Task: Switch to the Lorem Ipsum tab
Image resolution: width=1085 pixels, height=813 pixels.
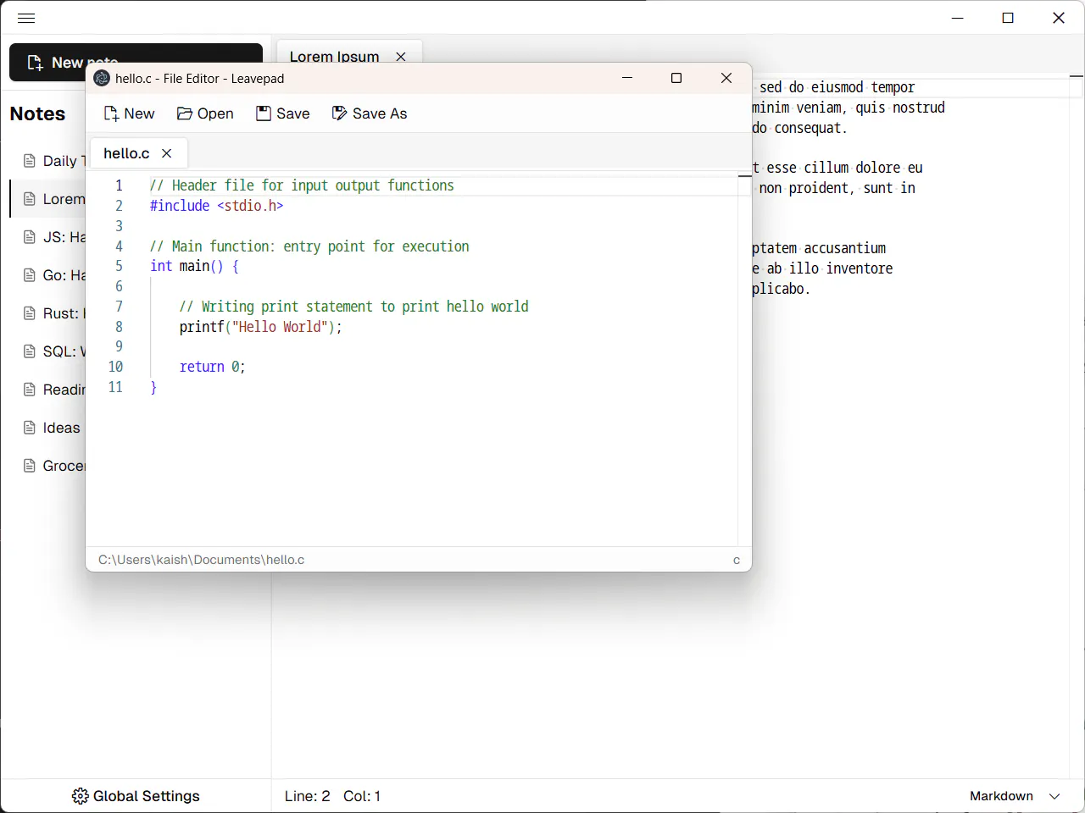Action: click(x=335, y=57)
